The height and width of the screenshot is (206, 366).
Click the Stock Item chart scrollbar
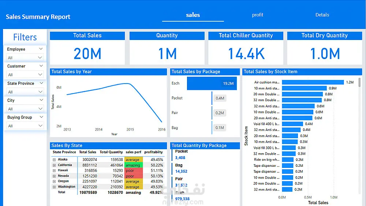(x=359, y=82)
